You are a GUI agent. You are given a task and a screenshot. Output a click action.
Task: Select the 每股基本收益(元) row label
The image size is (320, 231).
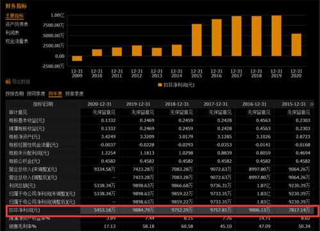click(27, 121)
